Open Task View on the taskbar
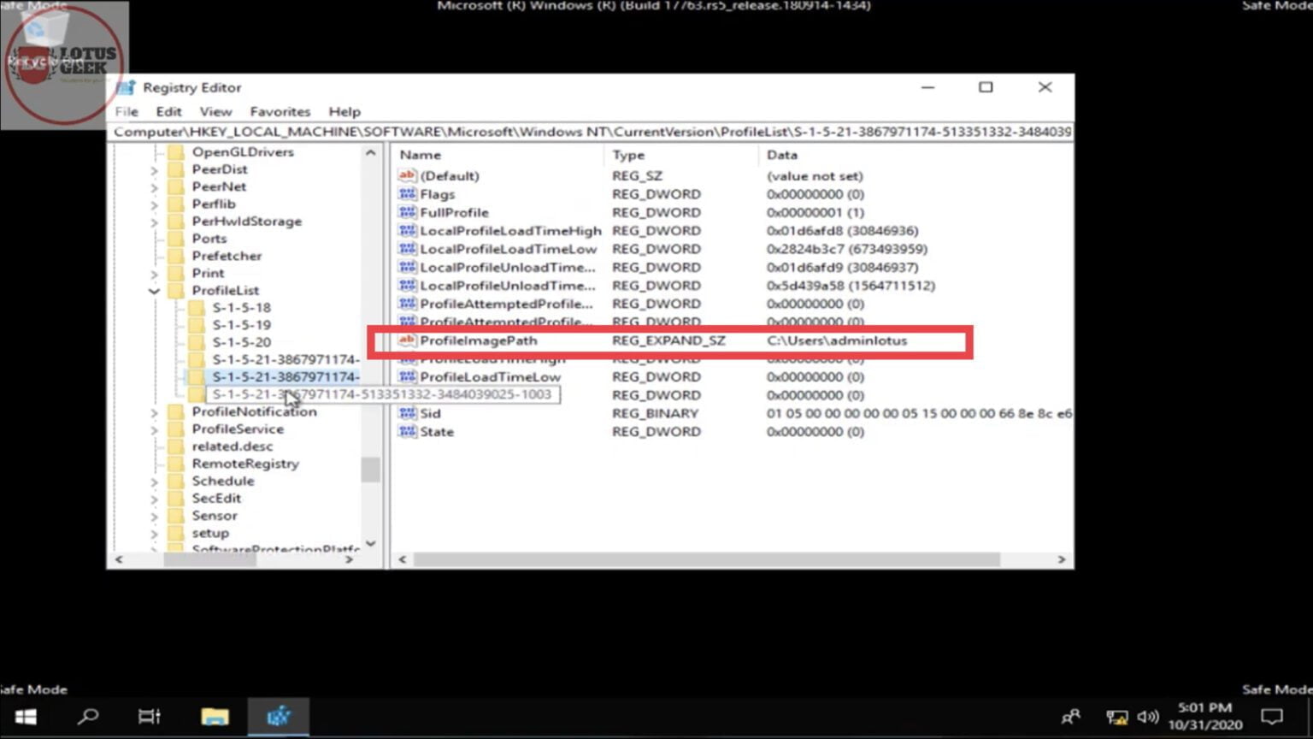 (x=150, y=717)
